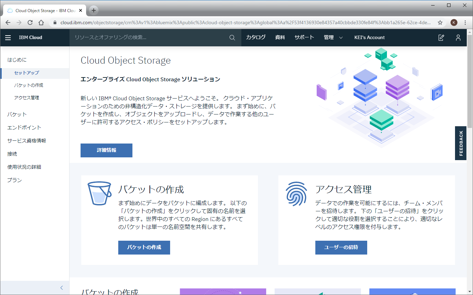This screenshot has width=473, height=295.
Task: Select アクセス管理 in sidebar
Action: (27, 98)
